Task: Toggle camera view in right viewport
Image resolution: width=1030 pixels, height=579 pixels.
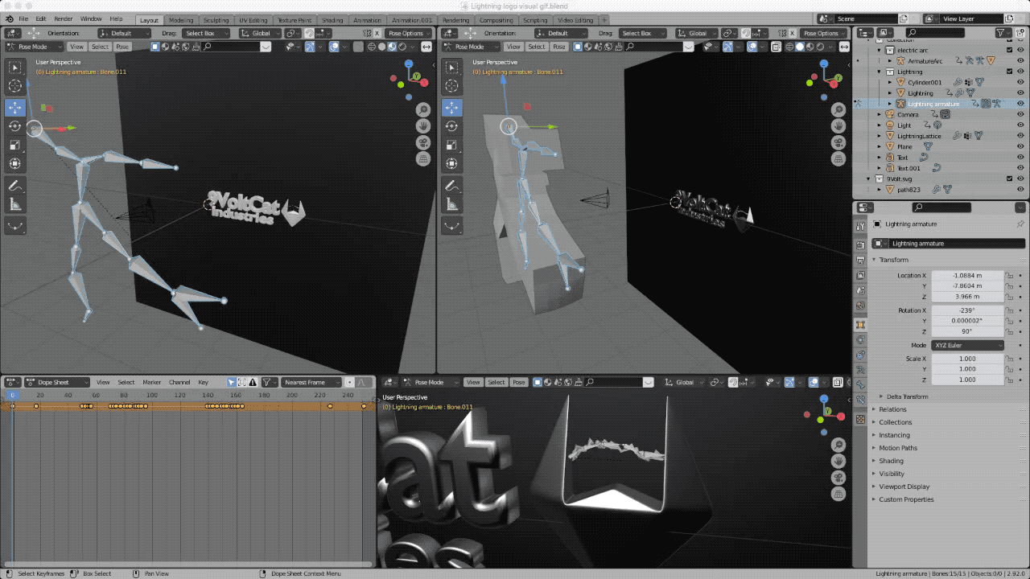Action: tap(838, 143)
